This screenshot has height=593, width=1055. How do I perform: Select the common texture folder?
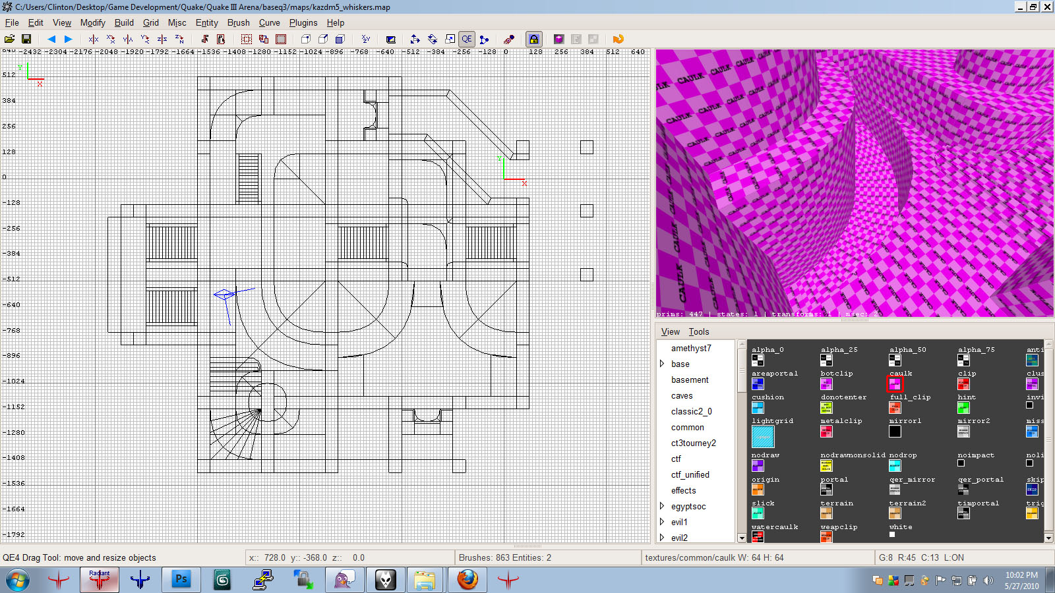pyautogui.click(x=688, y=428)
